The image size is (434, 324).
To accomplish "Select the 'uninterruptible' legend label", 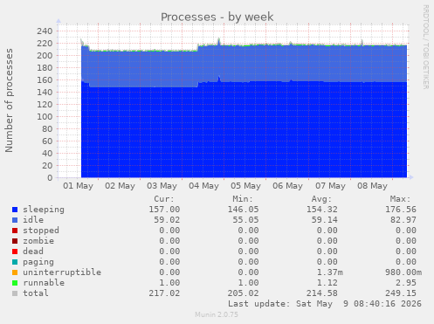I will (x=62, y=272).
